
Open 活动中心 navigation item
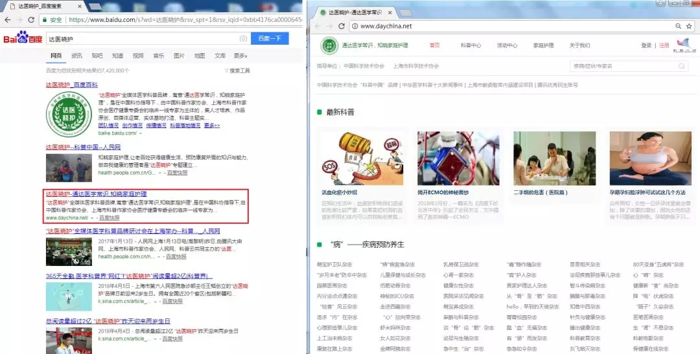click(x=507, y=45)
